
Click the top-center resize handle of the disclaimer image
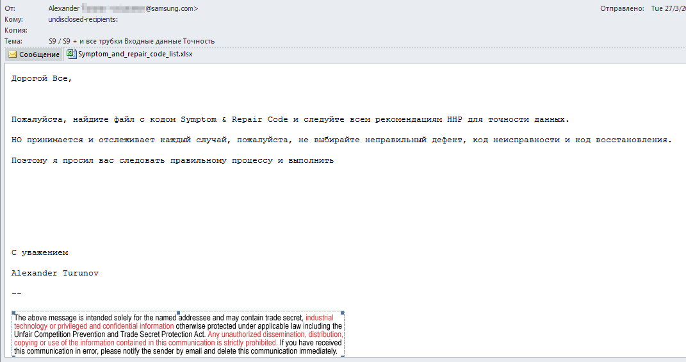tap(178, 313)
